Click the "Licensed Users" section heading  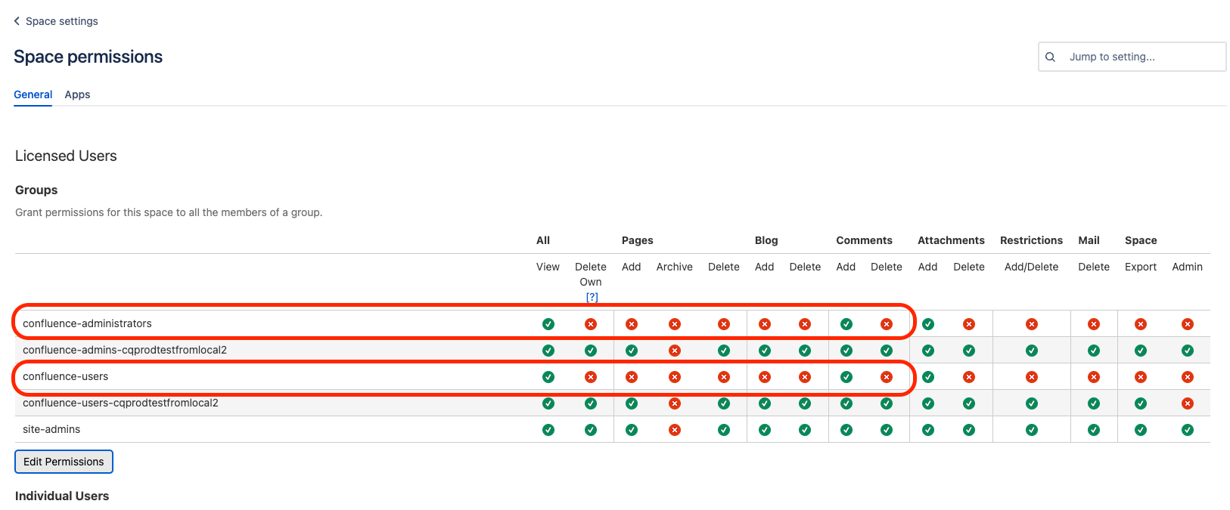click(x=66, y=156)
